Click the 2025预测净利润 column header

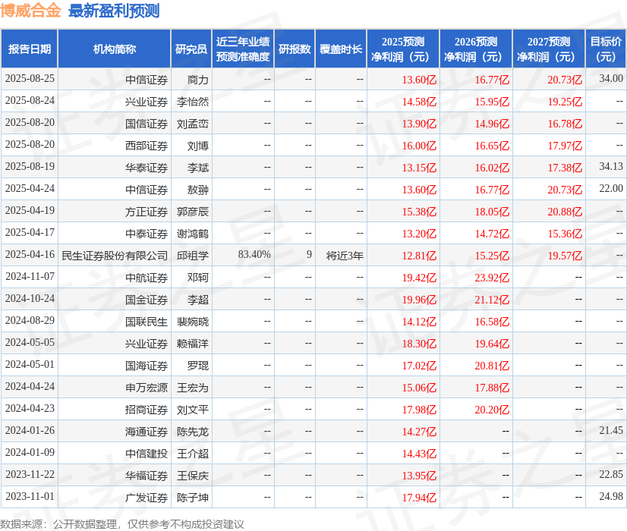(x=403, y=49)
